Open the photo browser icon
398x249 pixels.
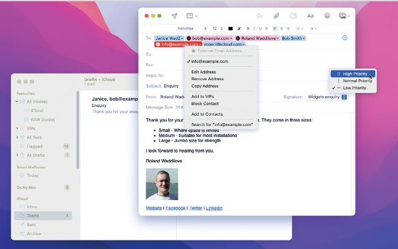click(343, 16)
